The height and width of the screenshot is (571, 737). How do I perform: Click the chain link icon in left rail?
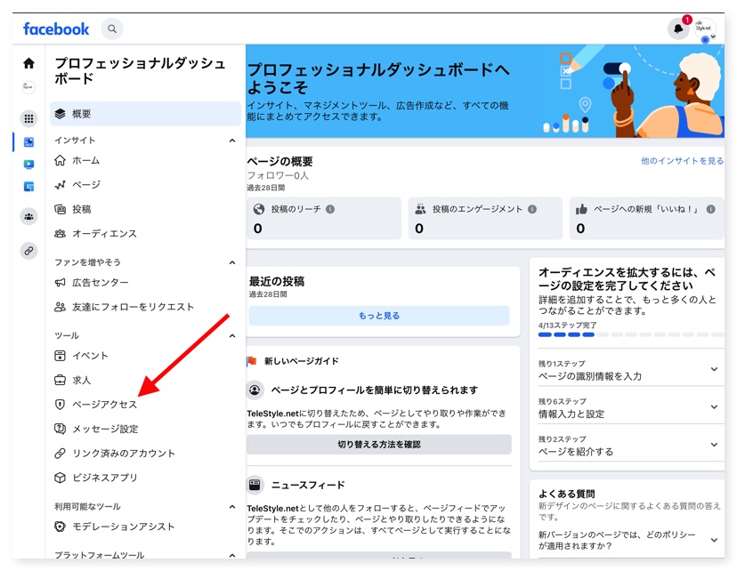point(28,251)
